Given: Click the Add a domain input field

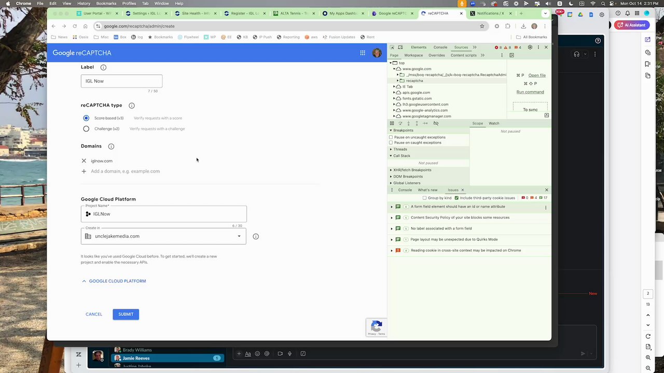Looking at the screenshot, I should click(125, 171).
